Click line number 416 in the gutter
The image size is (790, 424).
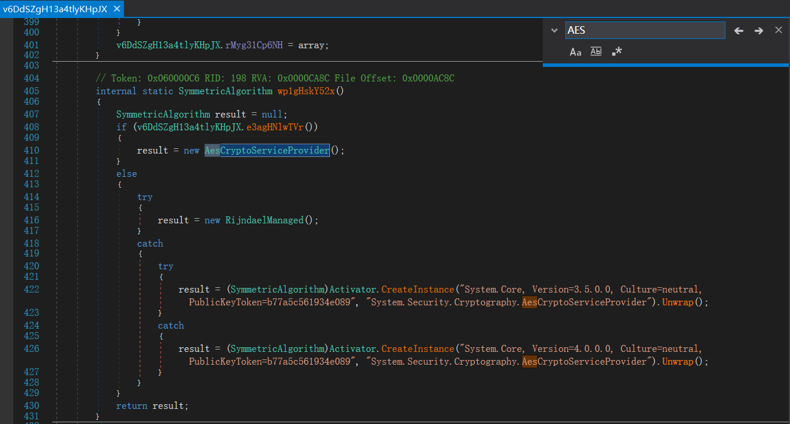[32, 220]
